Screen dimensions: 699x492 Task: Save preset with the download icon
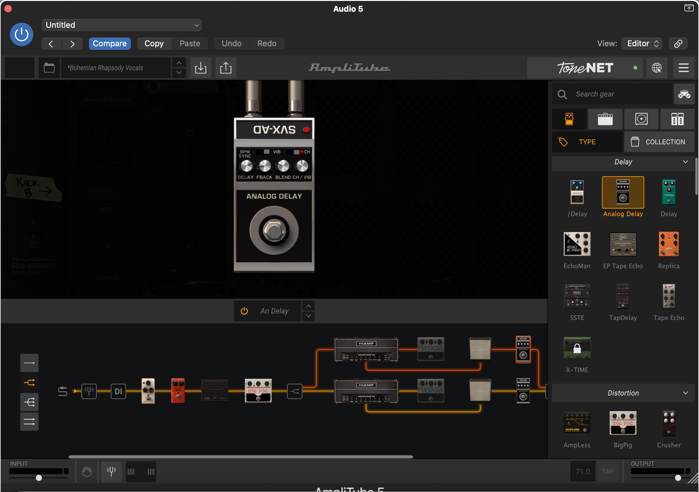click(x=201, y=68)
